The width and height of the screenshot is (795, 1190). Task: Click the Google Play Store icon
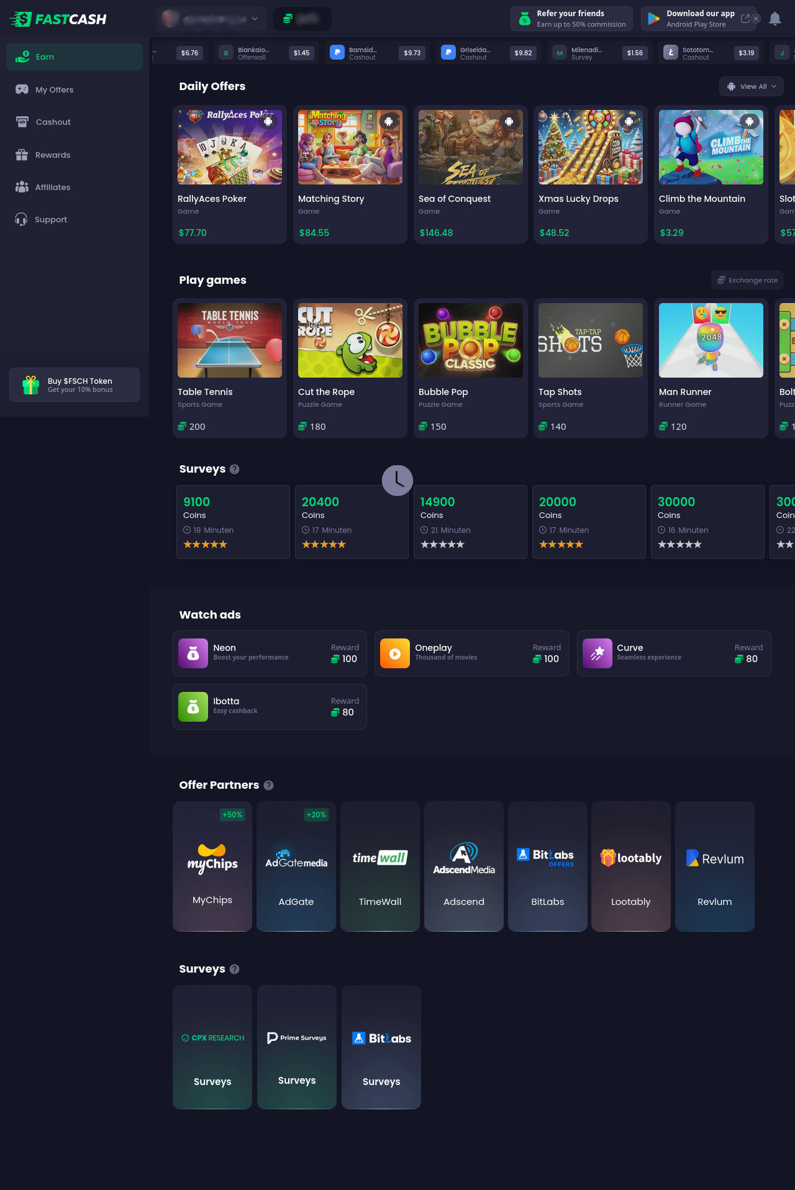point(653,19)
